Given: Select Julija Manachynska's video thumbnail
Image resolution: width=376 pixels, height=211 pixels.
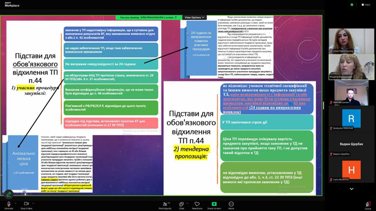Looking at the screenshot, I should click(x=351, y=41).
